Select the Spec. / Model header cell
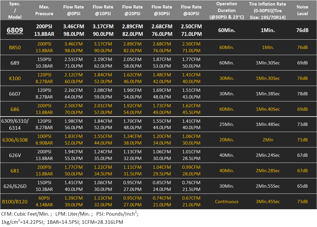Screen dimensions: 317x227 tap(15, 10)
